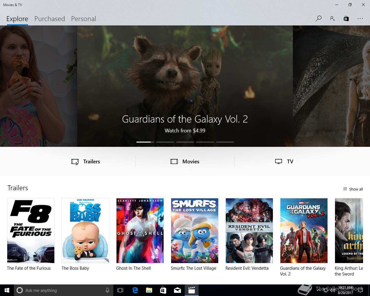
Task: Click Watch from $4.99 text
Action: [x=185, y=131]
